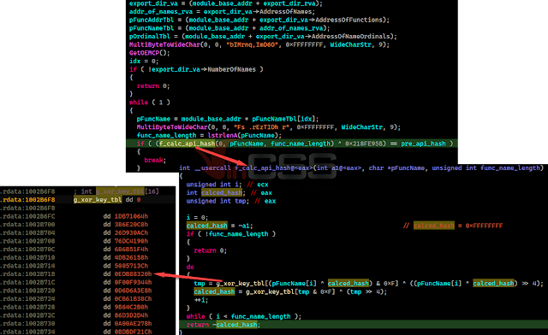Select the address .rdata:1002B70C
Screen dimensions: 548x335
(27, 250)
